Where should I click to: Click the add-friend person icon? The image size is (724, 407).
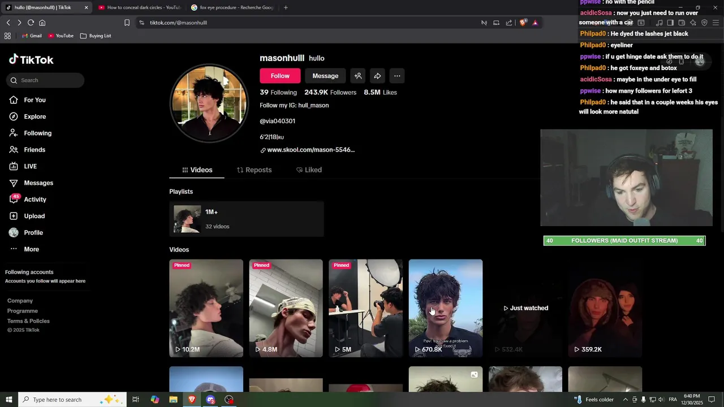click(x=358, y=76)
